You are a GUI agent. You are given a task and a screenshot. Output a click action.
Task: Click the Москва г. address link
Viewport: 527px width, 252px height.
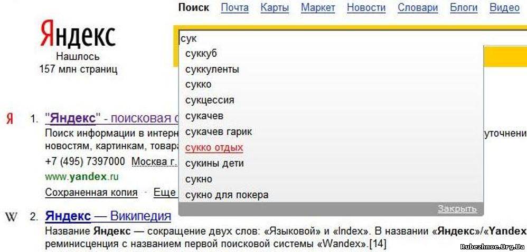tap(154, 162)
